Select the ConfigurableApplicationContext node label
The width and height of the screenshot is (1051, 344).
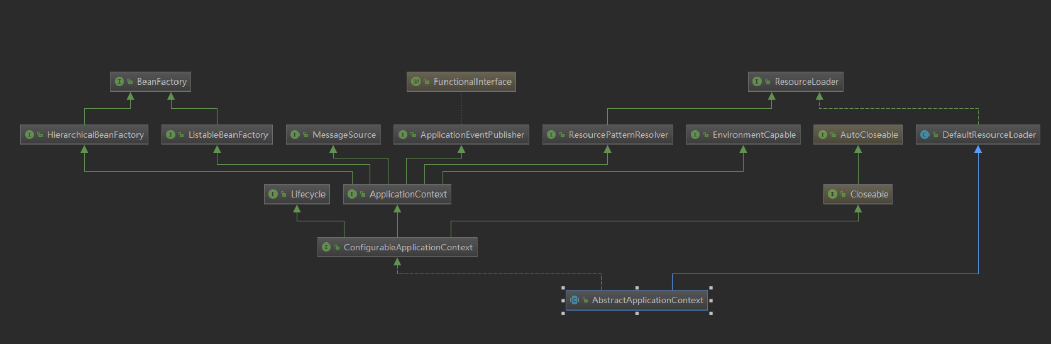(408, 247)
